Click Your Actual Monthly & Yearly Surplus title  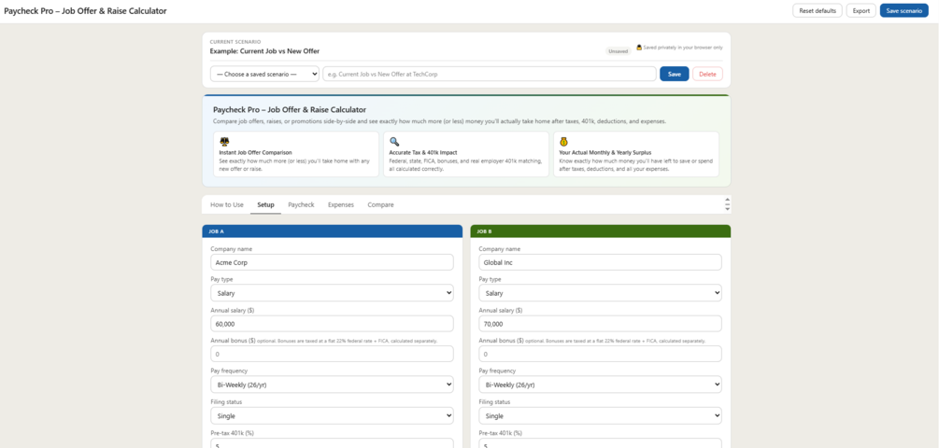tap(605, 152)
